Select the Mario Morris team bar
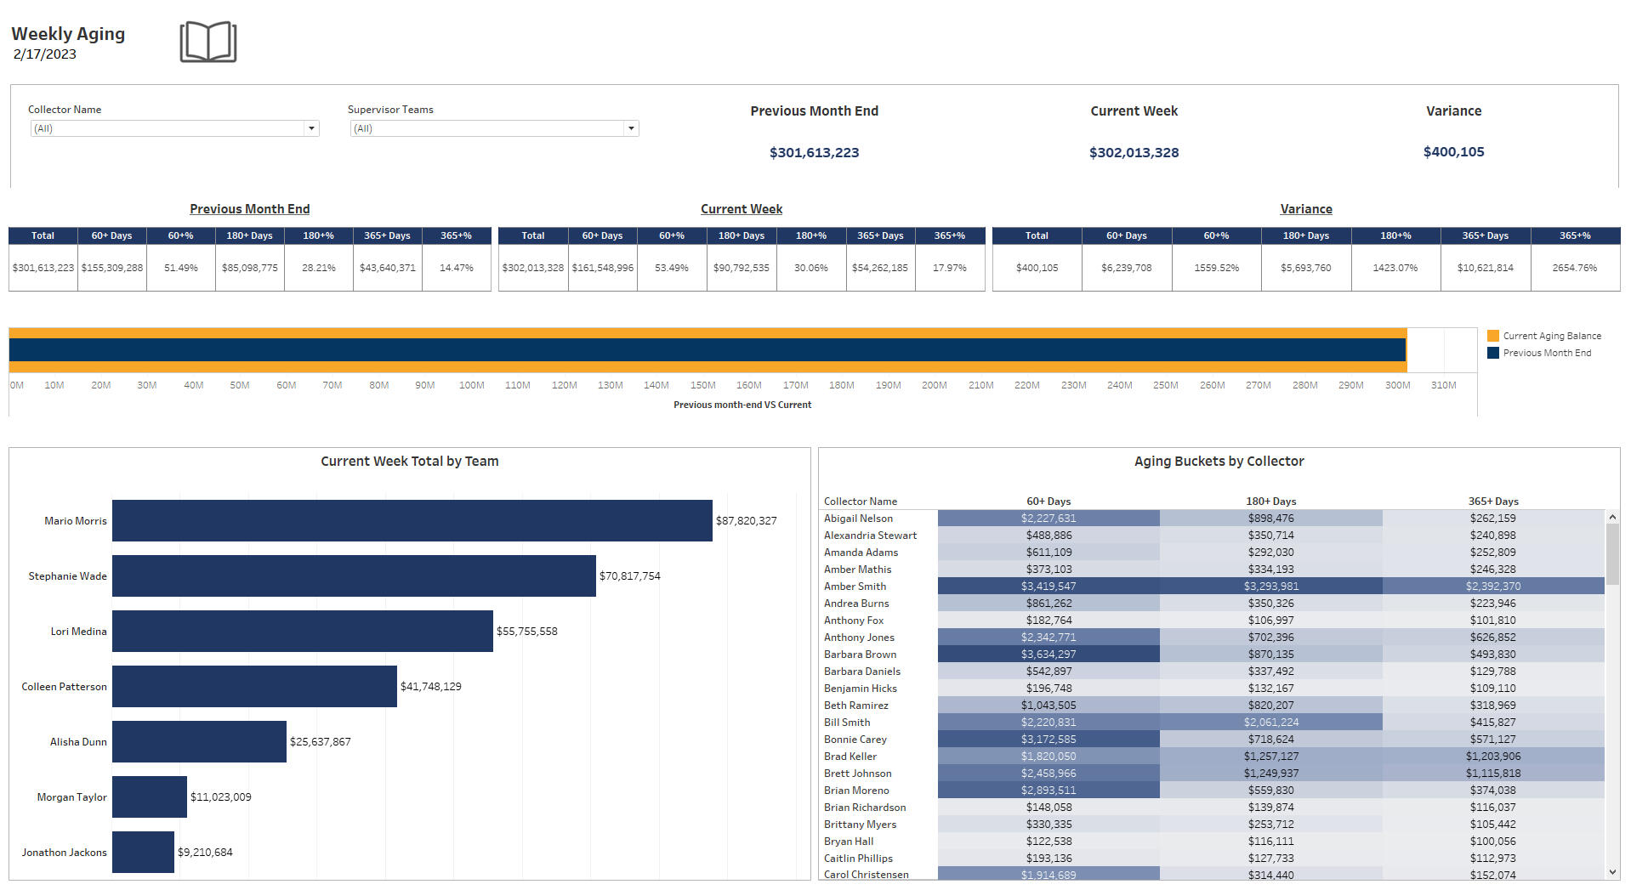The height and width of the screenshot is (890, 1631). coord(412,520)
